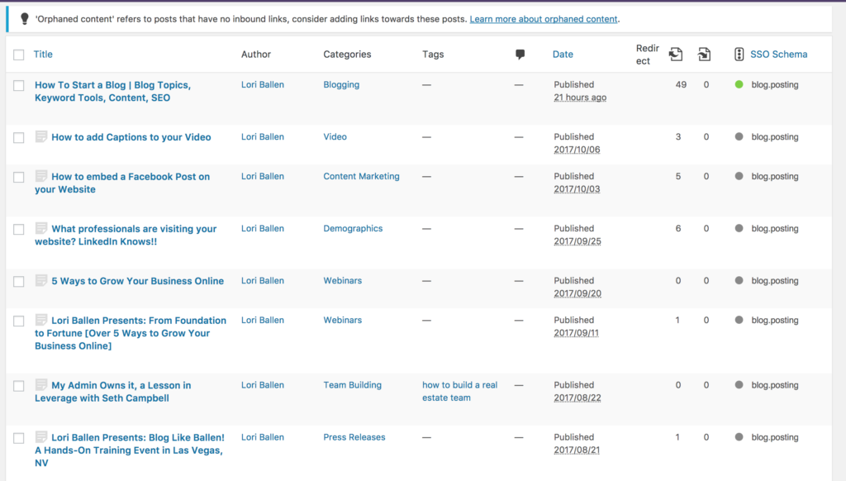Open the How To Start a Blog post
846x481 pixels.
(112, 91)
